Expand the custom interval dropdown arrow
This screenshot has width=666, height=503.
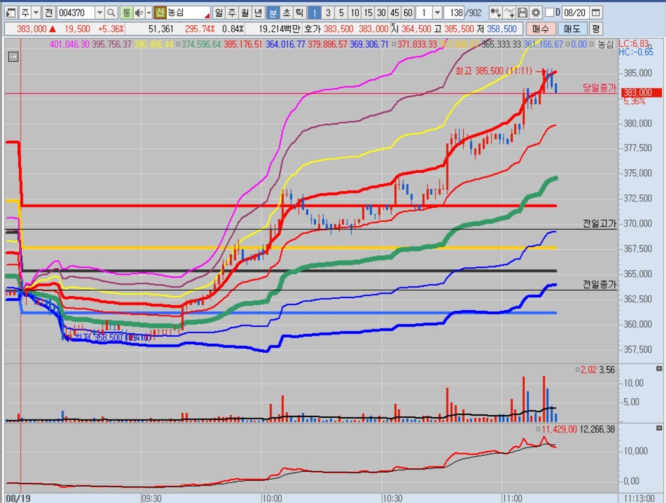point(438,13)
